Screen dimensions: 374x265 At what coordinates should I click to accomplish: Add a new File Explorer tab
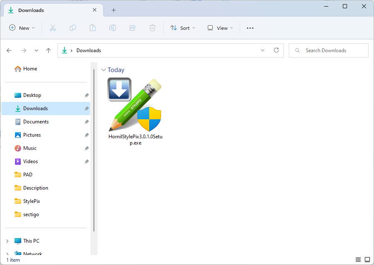coord(114,10)
